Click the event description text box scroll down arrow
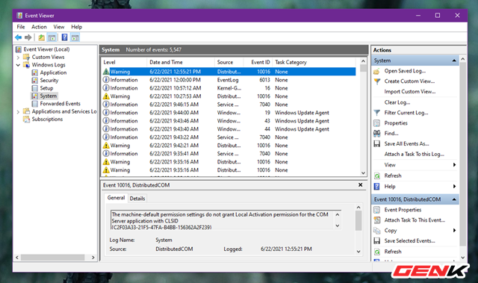Screen dimensions: 478x283 click(338, 226)
